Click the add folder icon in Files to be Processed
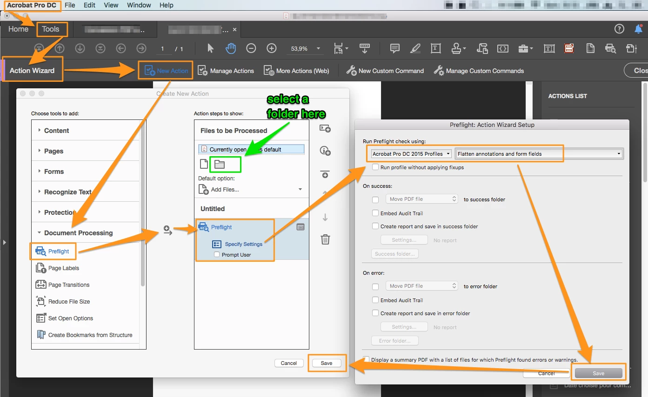 (220, 164)
